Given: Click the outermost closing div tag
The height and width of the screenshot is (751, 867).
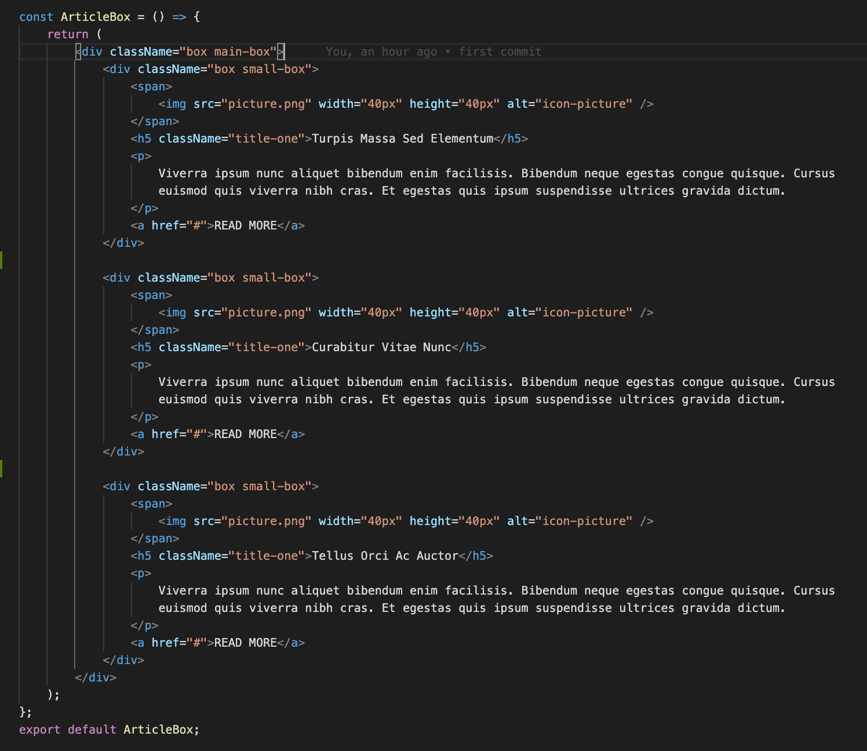Looking at the screenshot, I should (x=96, y=677).
